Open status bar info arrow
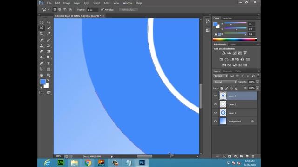Image resolution: width=298 pixels, height=167 pixels. pos(112,157)
